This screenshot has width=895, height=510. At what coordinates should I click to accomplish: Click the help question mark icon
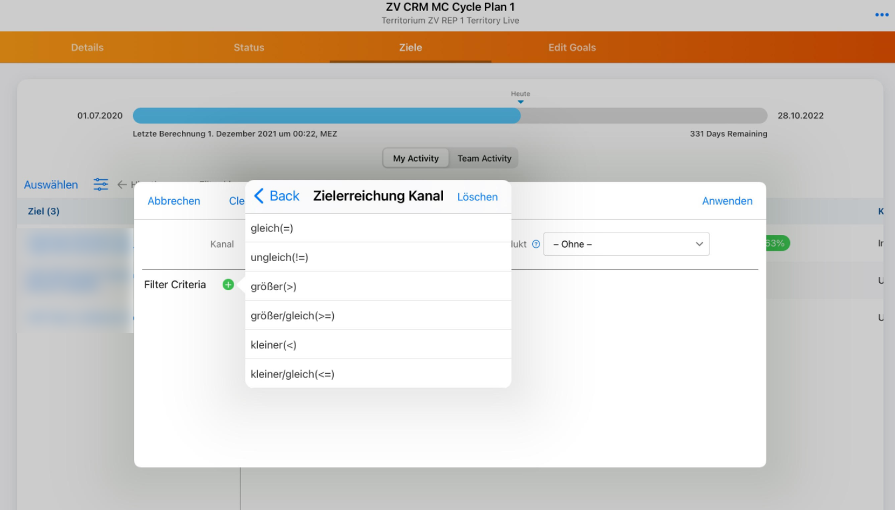pos(536,244)
